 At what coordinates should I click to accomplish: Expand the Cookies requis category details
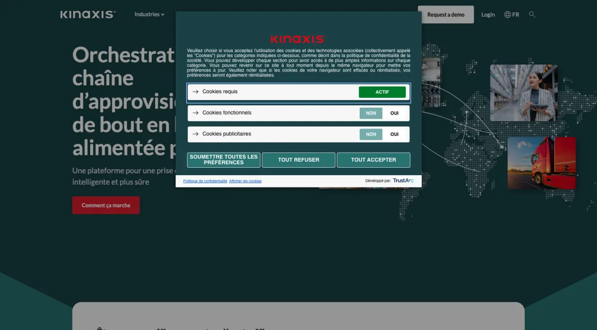point(194,92)
